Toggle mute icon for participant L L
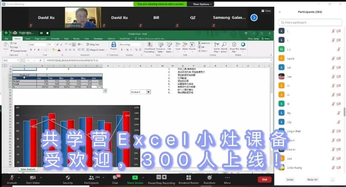This screenshot has width=346, height=187. [x=339, y=49]
